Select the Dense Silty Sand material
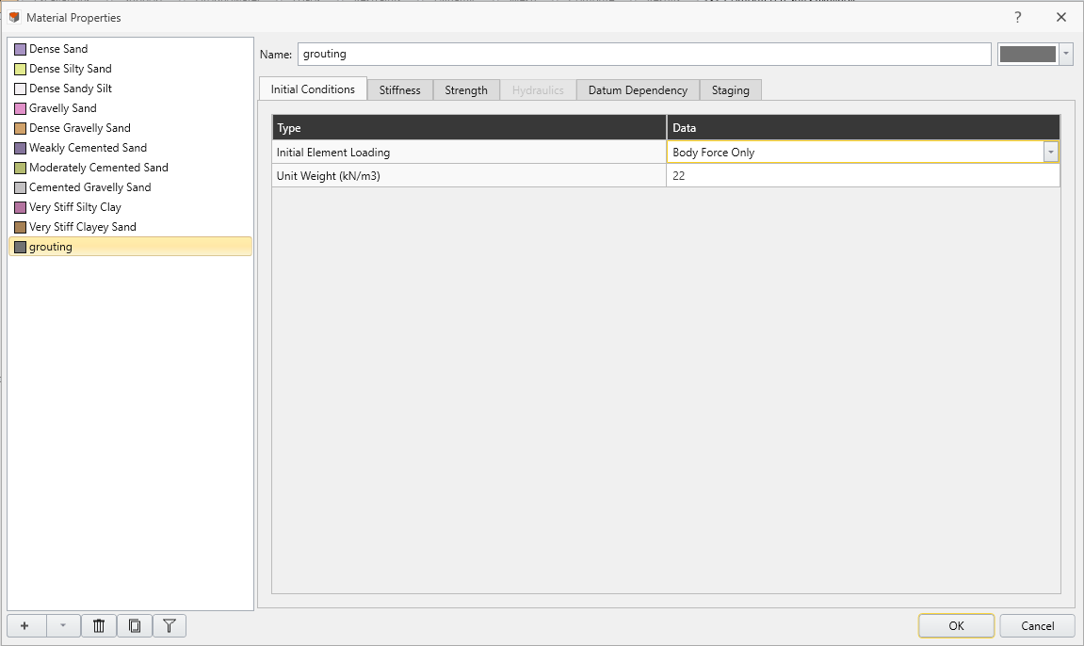The width and height of the screenshot is (1084, 646). point(71,68)
